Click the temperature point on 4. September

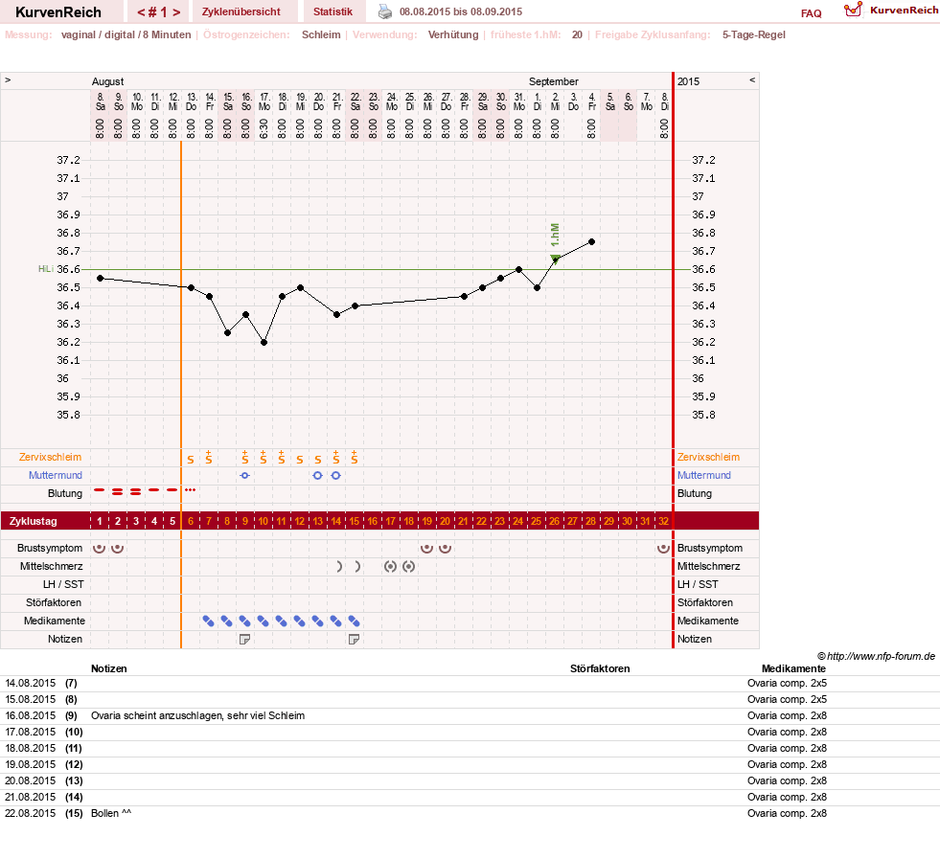point(592,242)
